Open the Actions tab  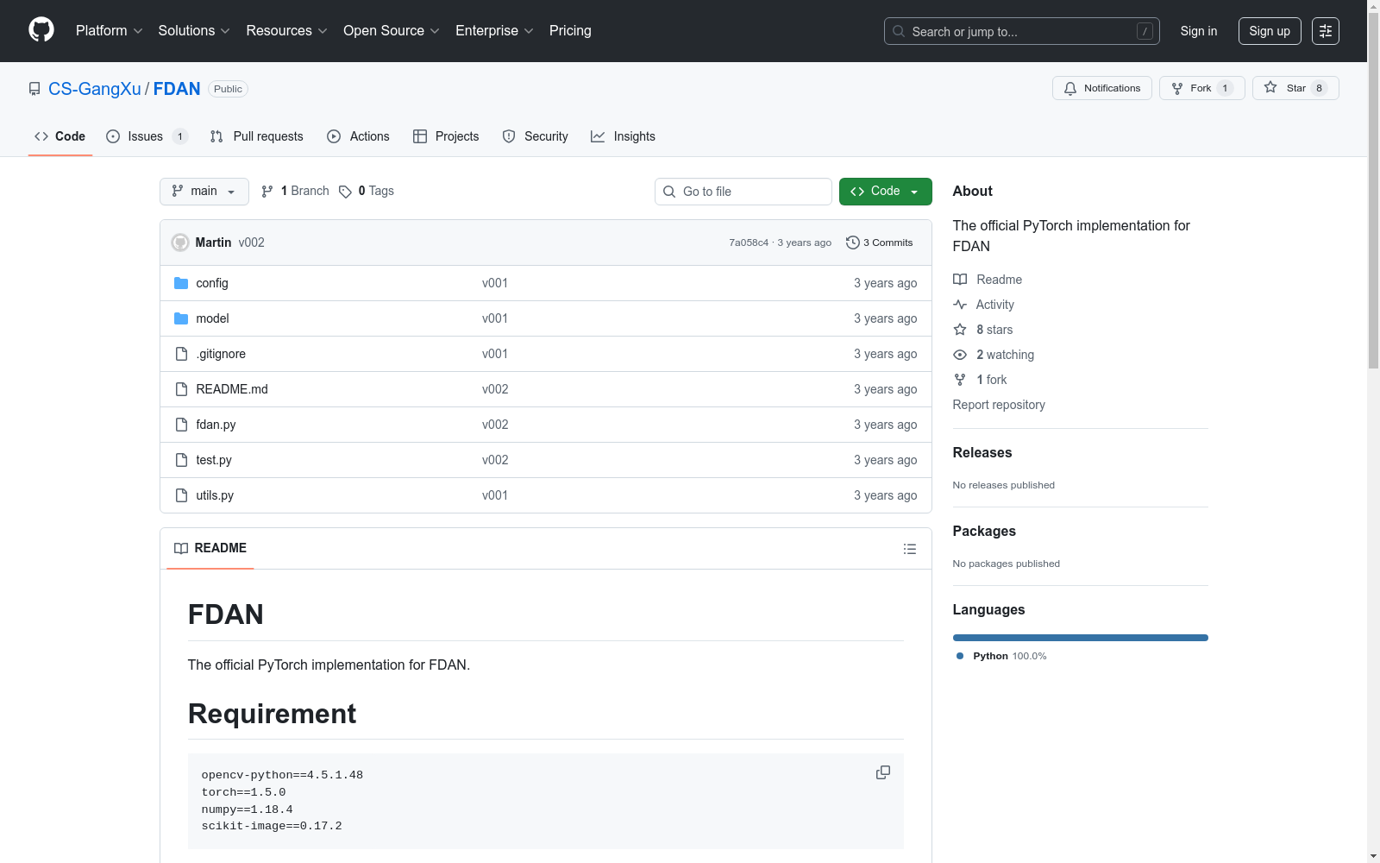click(359, 136)
